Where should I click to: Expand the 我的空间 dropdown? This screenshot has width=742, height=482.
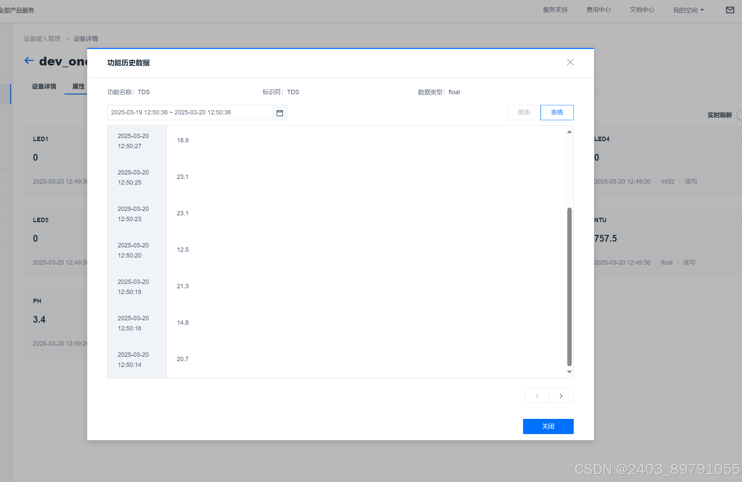(688, 10)
